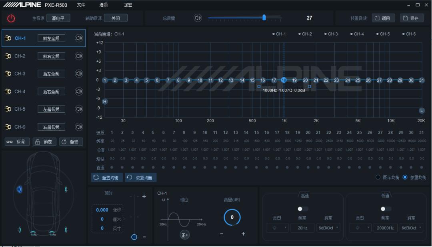Select the 图示均衡 graphic EQ radio button

tap(378, 177)
